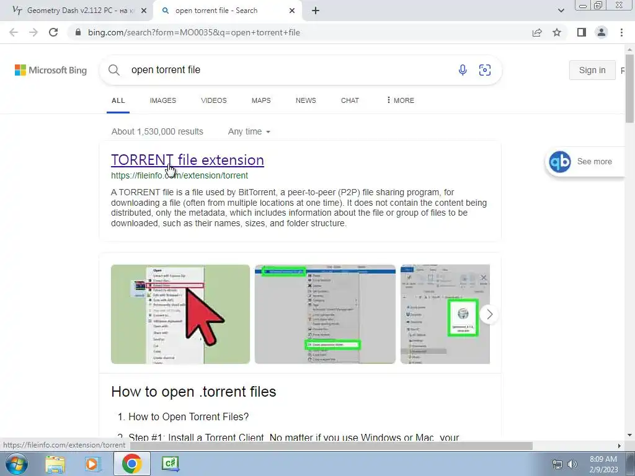Click the browser forward arrow
635x476 pixels.
[33, 32]
